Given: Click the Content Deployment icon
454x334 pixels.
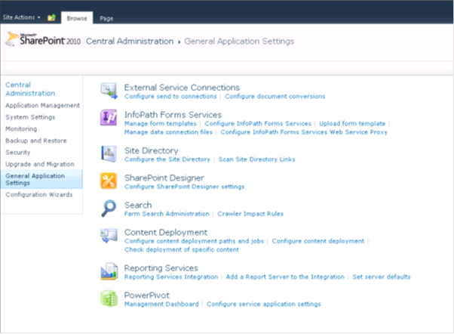Looking at the screenshot, I should point(109,236).
